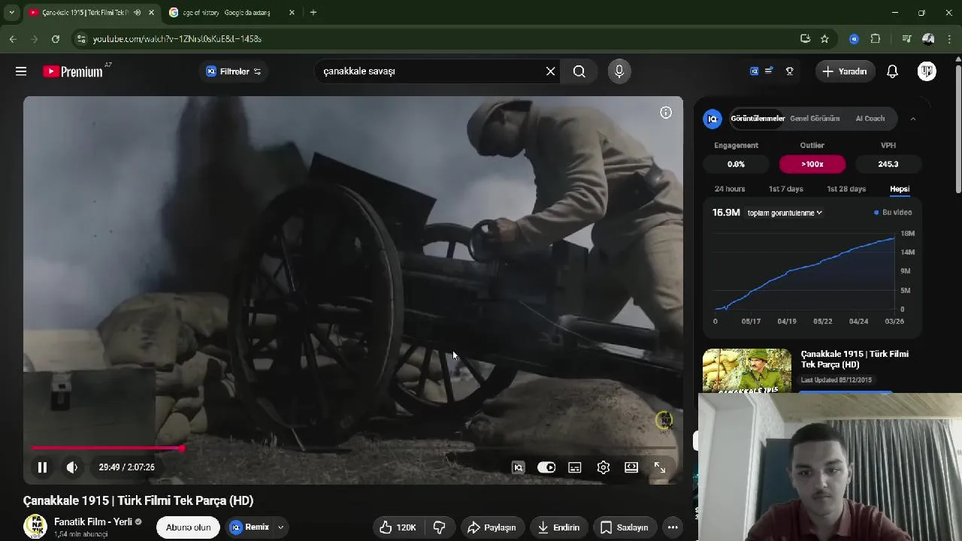Open the vidIQ trophy icon
Image resolution: width=962 pixels, height=541 pixels.
790,71
